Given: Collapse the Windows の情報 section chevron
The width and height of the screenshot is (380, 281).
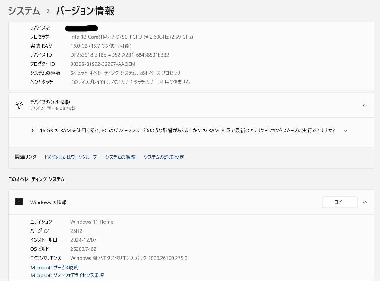Looking at the screenshot, I should coord(365,202).
